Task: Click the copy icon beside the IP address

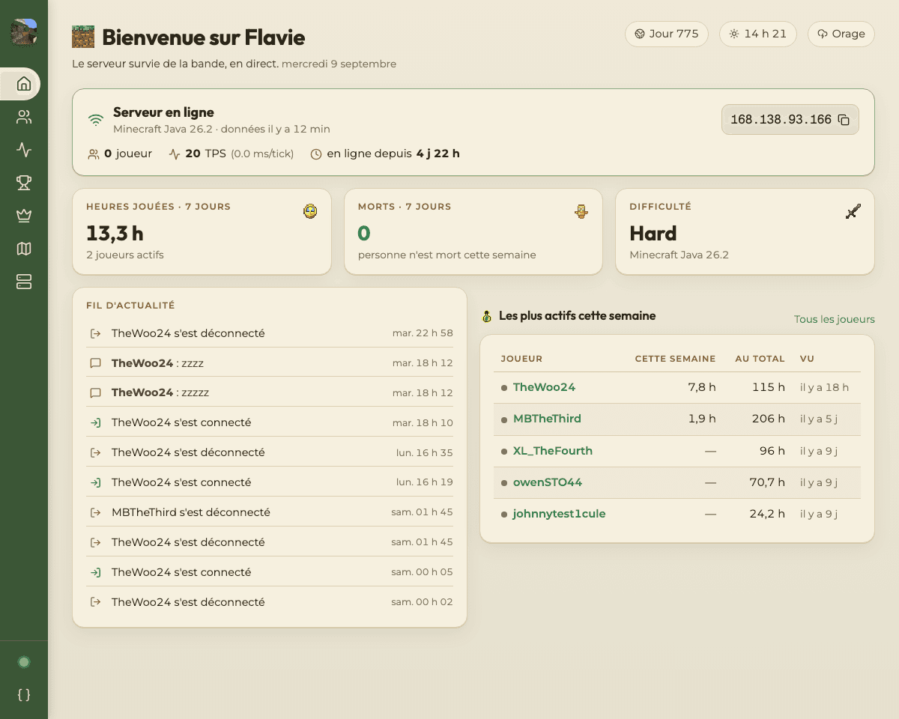Action: pyautogui.click(x=844, y=120)
